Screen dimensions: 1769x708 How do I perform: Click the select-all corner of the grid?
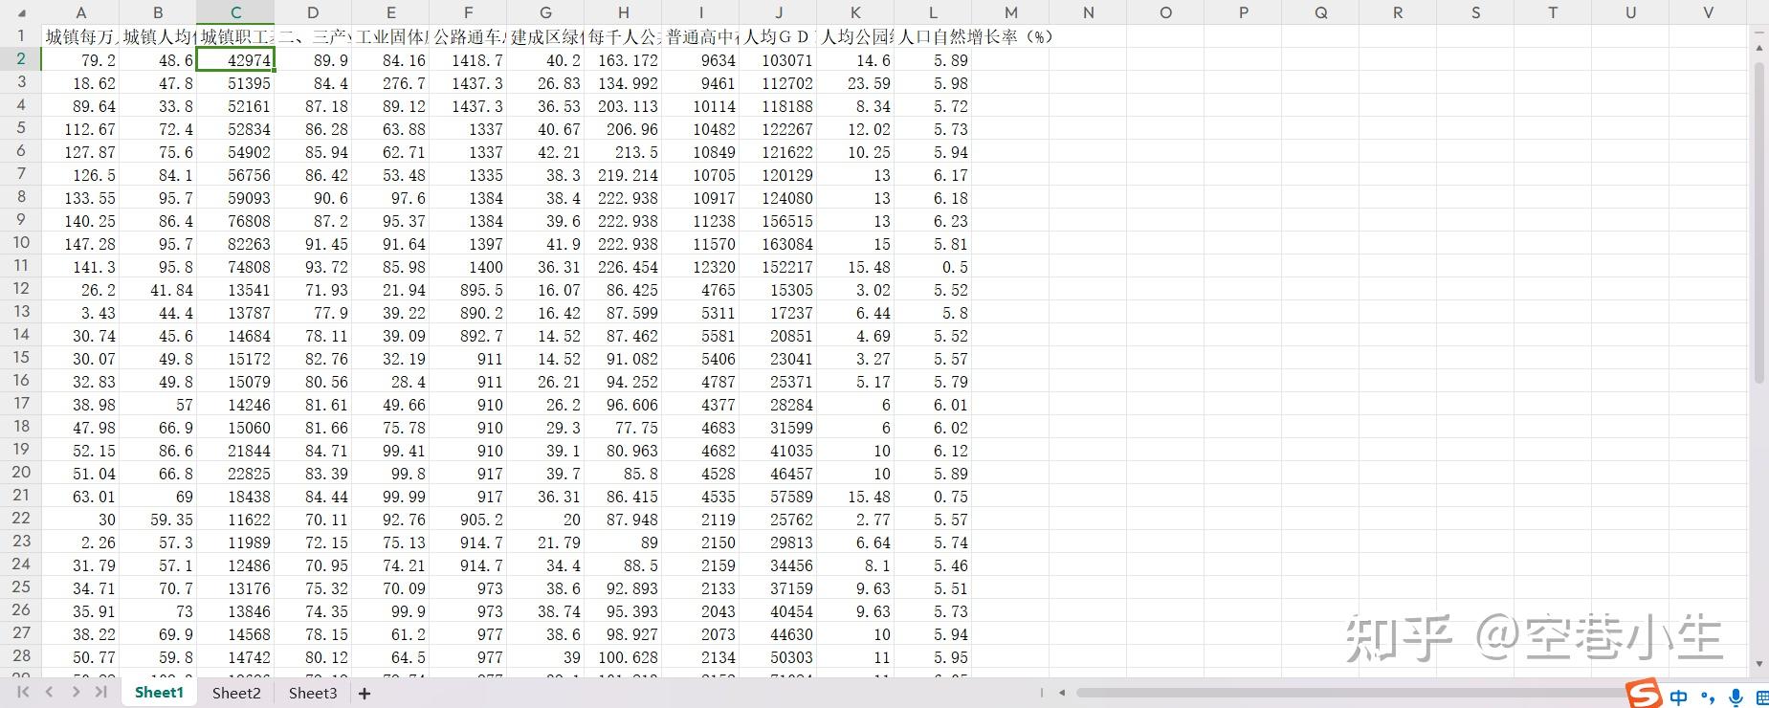click(x=21, y=12)
